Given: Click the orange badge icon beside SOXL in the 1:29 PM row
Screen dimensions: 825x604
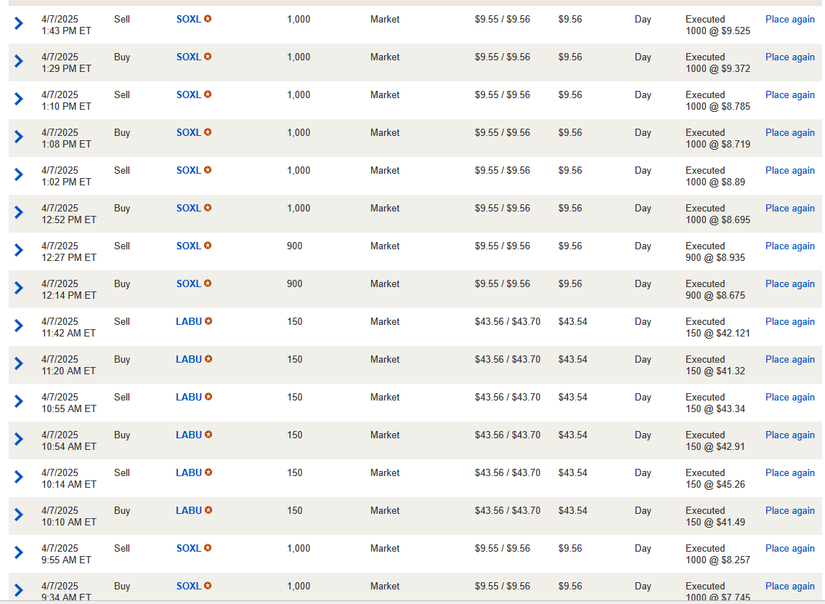Looking at the screenshot, I should pos(208,57).
